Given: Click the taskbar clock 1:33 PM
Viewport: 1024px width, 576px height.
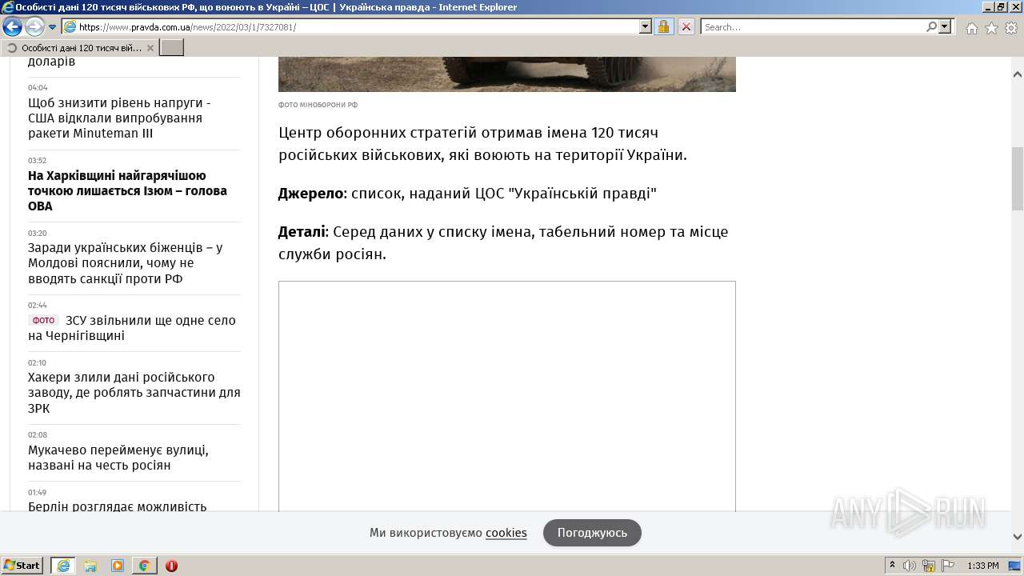Looking at the screenshot, I should 982,566.
